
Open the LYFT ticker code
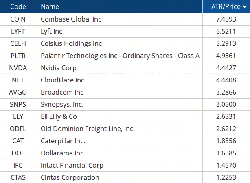(18, 31)
